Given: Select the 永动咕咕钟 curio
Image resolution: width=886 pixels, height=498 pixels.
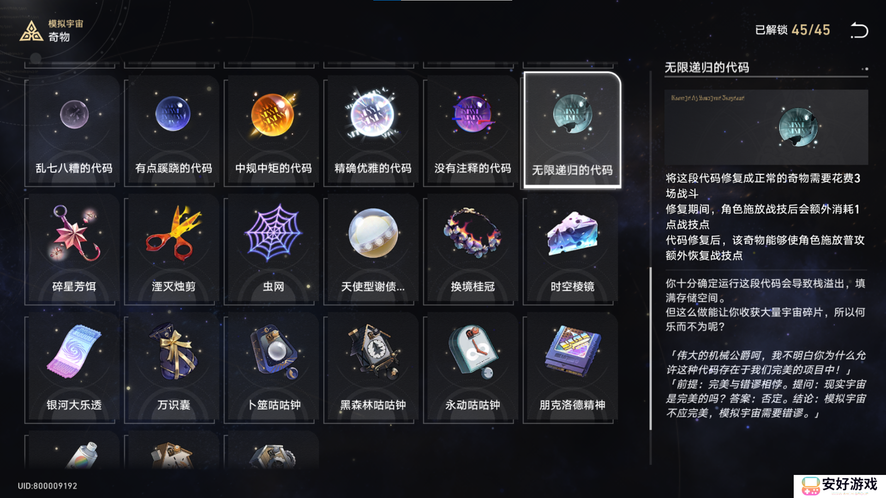Looking at the screenshot, I should coord(473,368).
